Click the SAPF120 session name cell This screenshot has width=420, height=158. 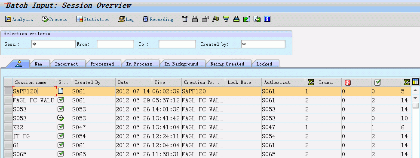pos(34,91)
